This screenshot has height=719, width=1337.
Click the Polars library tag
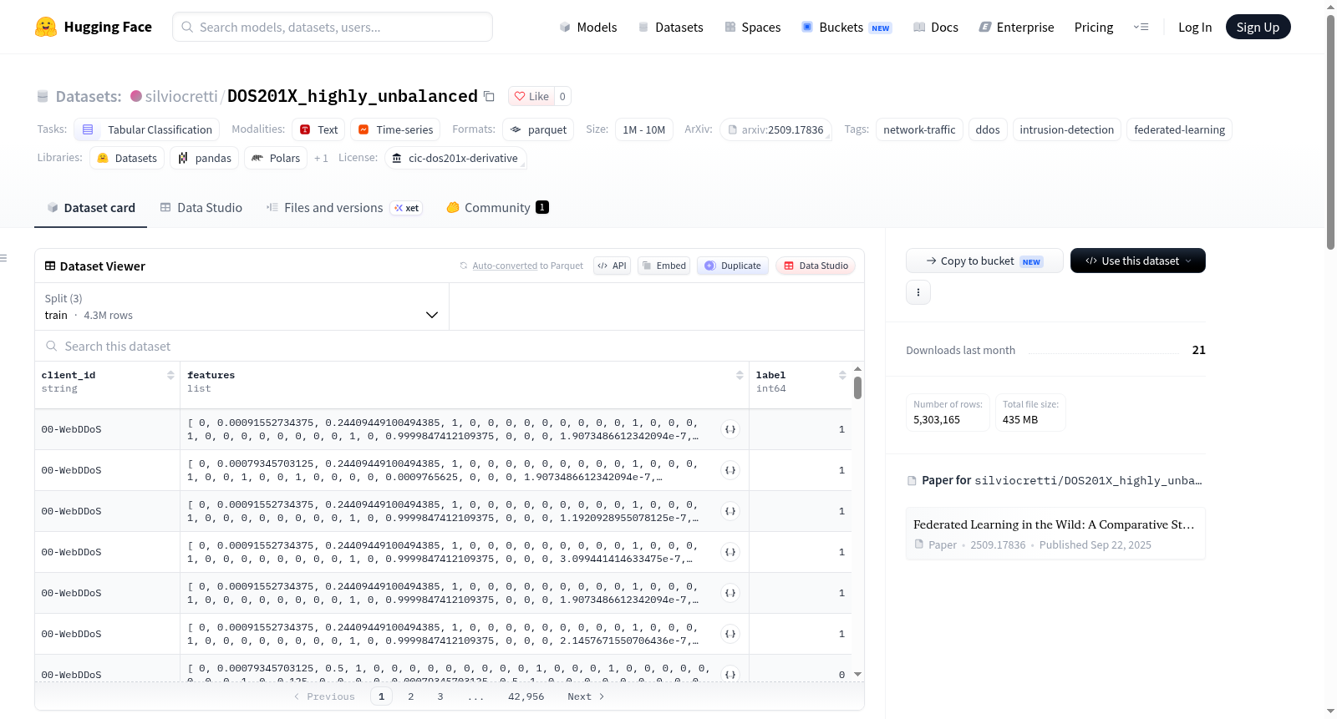coord(276,158)
